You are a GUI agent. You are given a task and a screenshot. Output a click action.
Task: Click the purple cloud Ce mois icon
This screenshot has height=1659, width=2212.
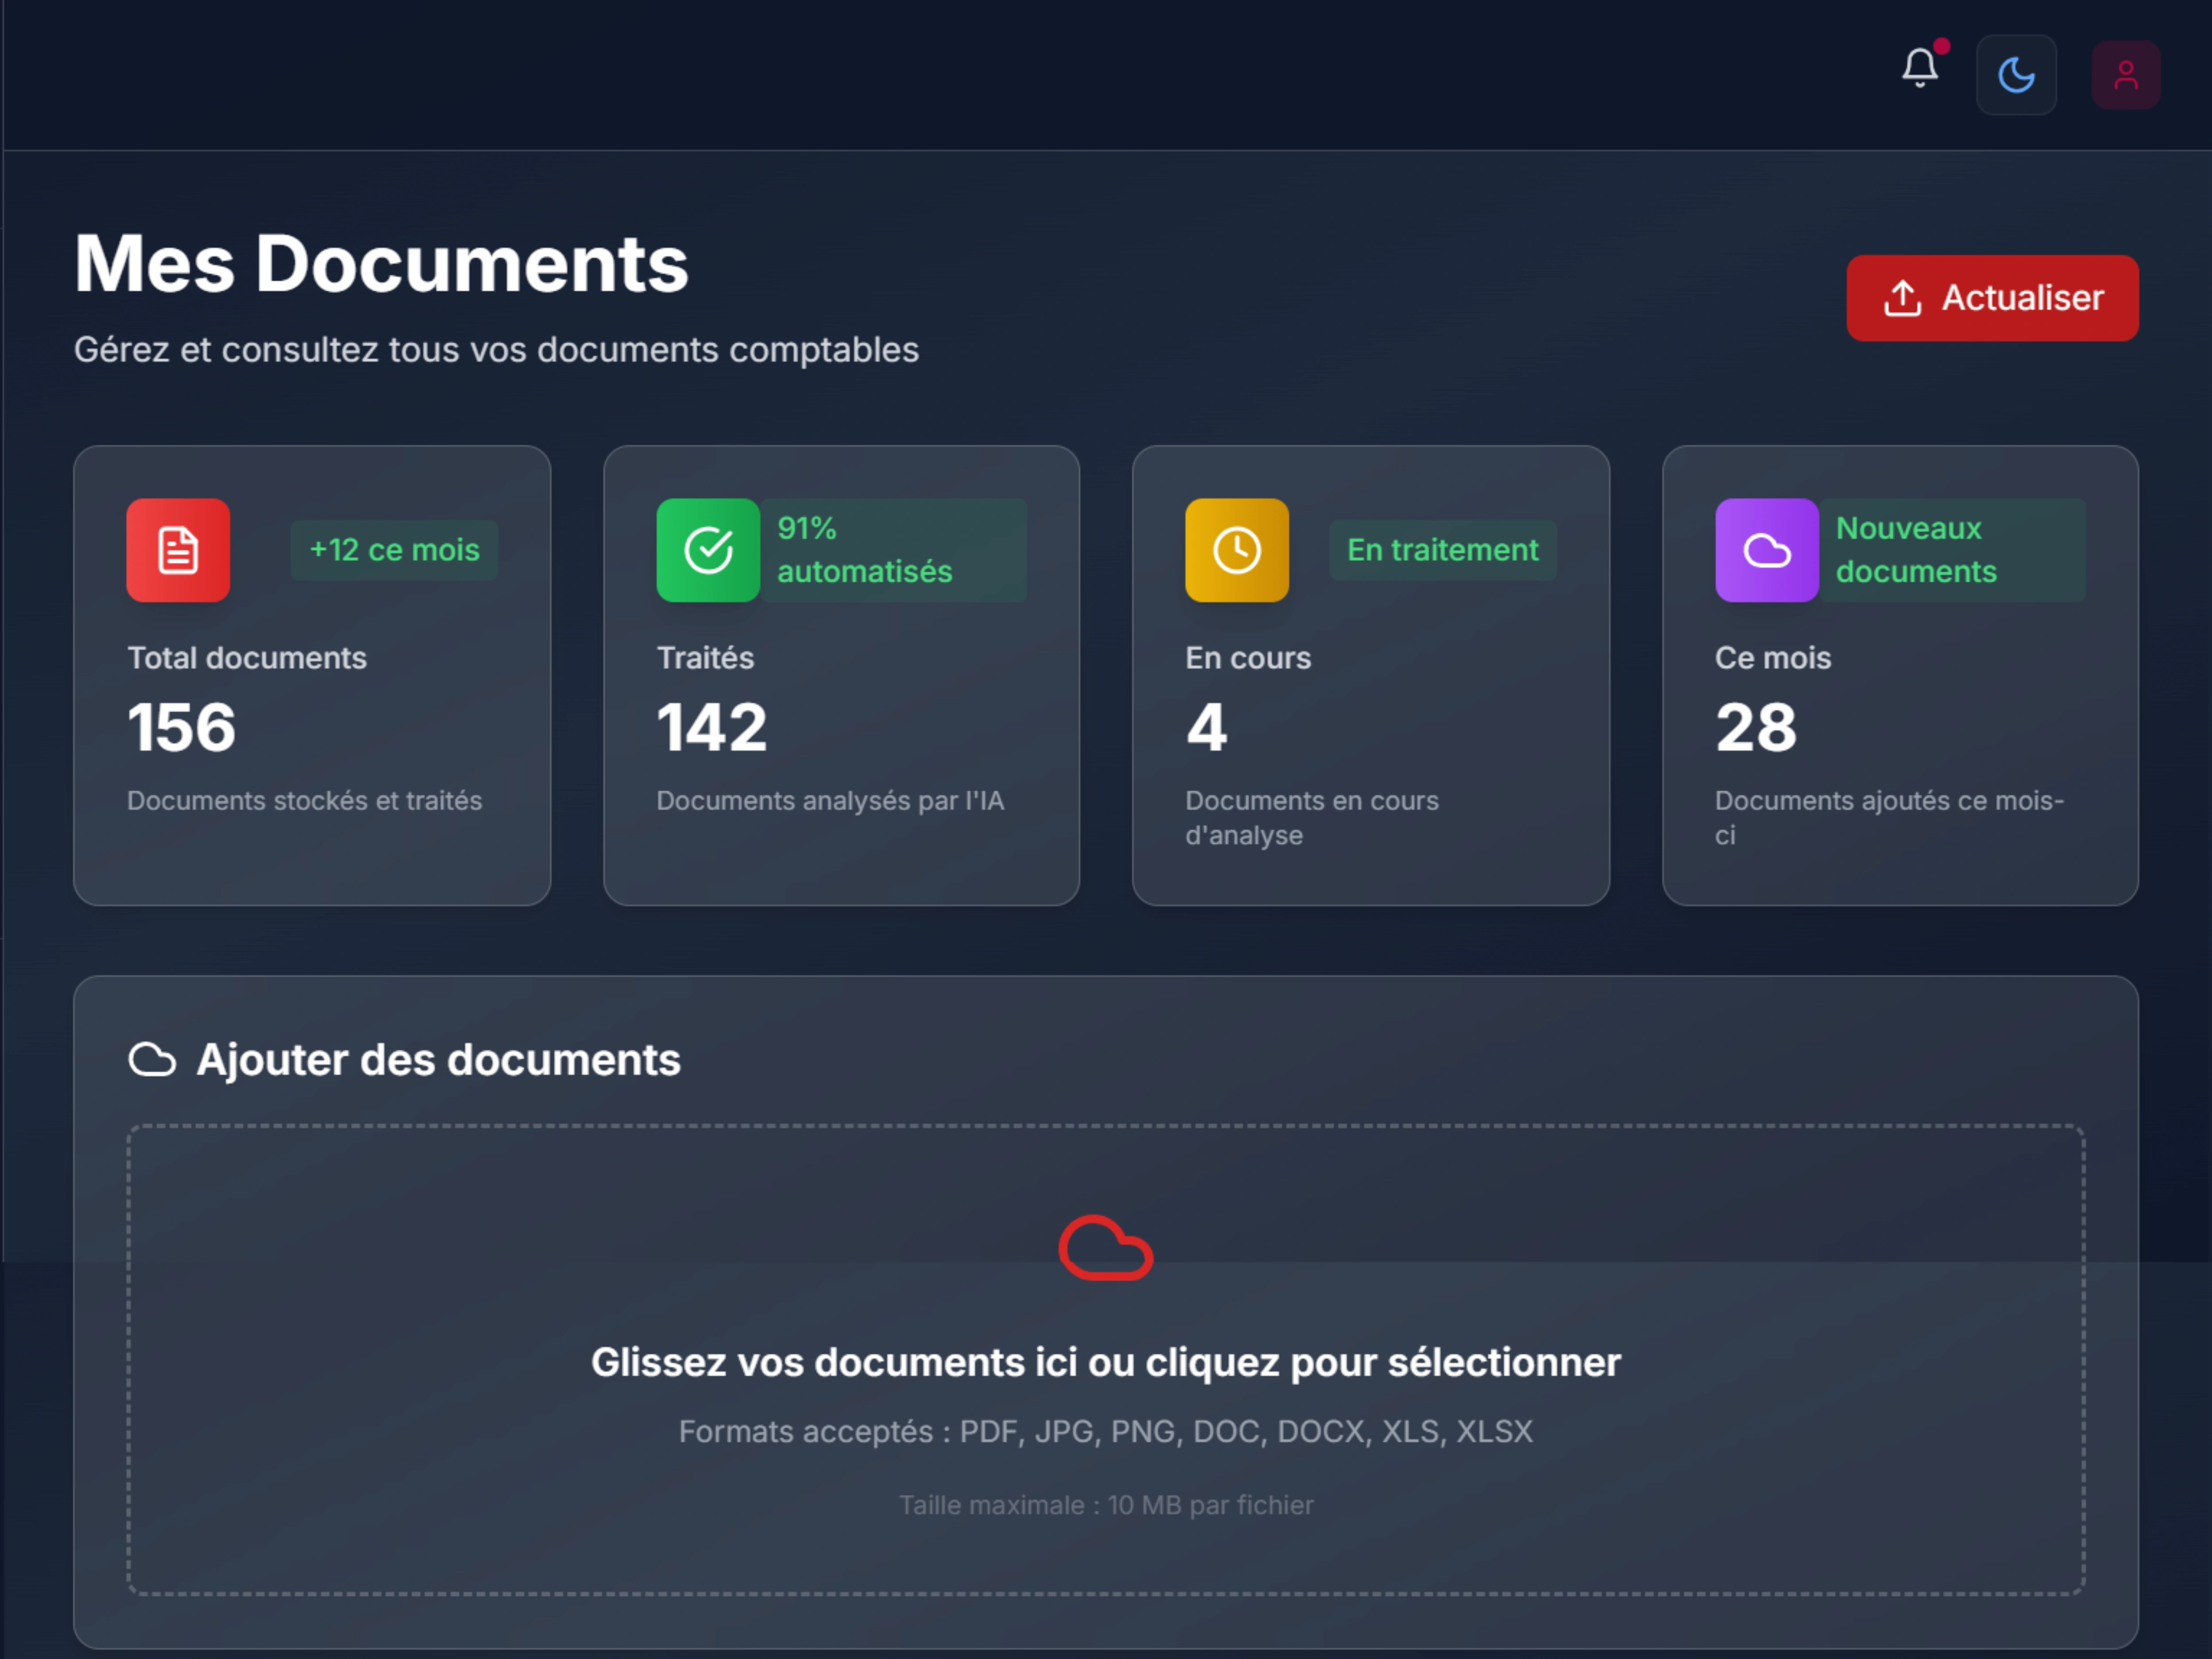1766,550
